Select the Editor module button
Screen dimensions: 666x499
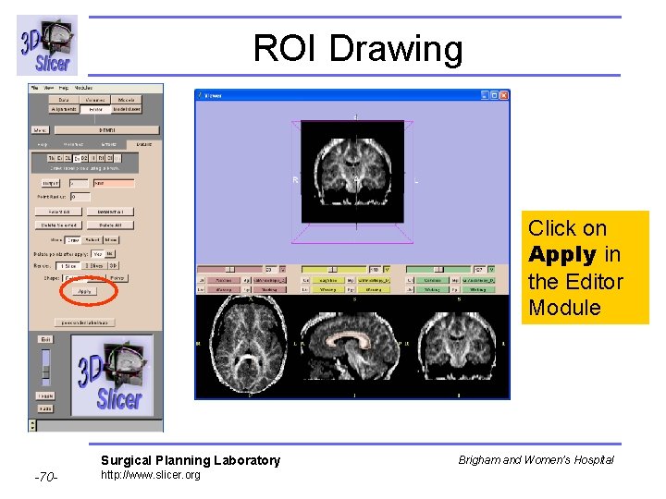[x=95, y=109]
